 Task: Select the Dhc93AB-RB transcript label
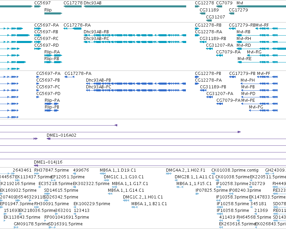[x=96, y=32]
